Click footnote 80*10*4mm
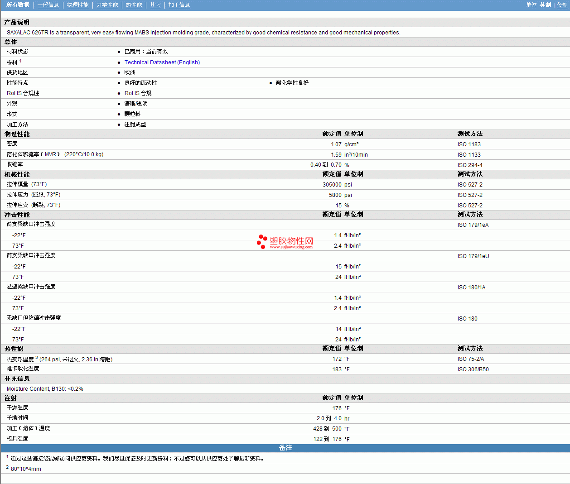Viewport: 570px width, 484px height. [26, 469]
